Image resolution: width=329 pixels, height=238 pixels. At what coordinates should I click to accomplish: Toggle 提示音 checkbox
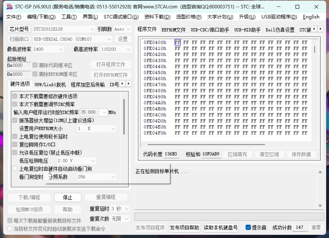248,227
